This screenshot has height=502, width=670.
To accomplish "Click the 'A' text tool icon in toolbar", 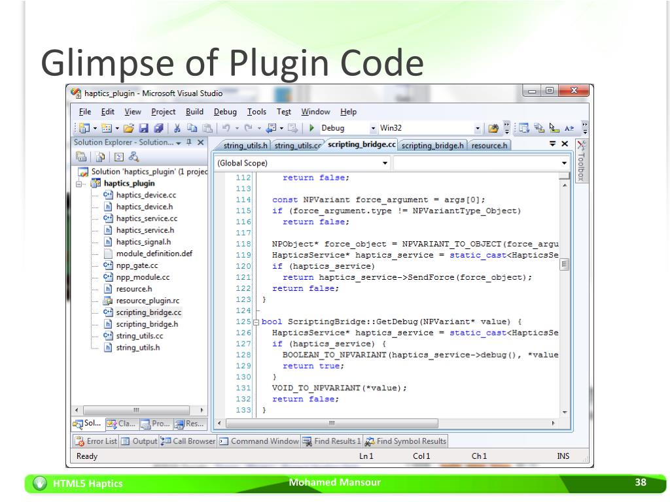I will click(569, 128).
